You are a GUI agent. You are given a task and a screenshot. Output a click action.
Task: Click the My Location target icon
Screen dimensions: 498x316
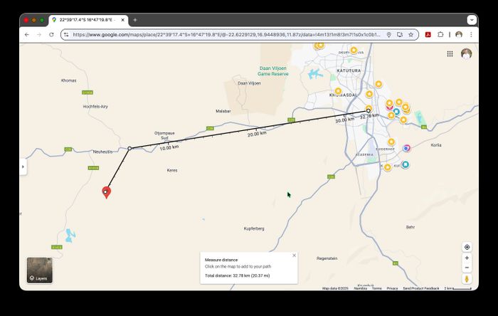(x=467, y=247)
